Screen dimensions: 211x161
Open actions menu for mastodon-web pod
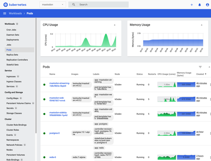tap(210, 99)
